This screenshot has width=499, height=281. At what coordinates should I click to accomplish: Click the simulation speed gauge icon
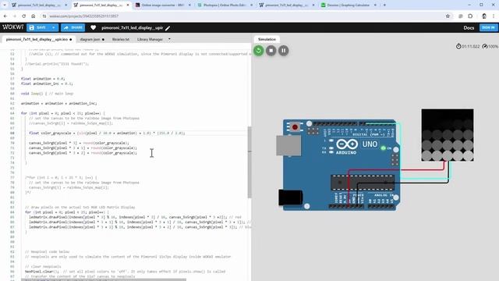pos(485,47)
